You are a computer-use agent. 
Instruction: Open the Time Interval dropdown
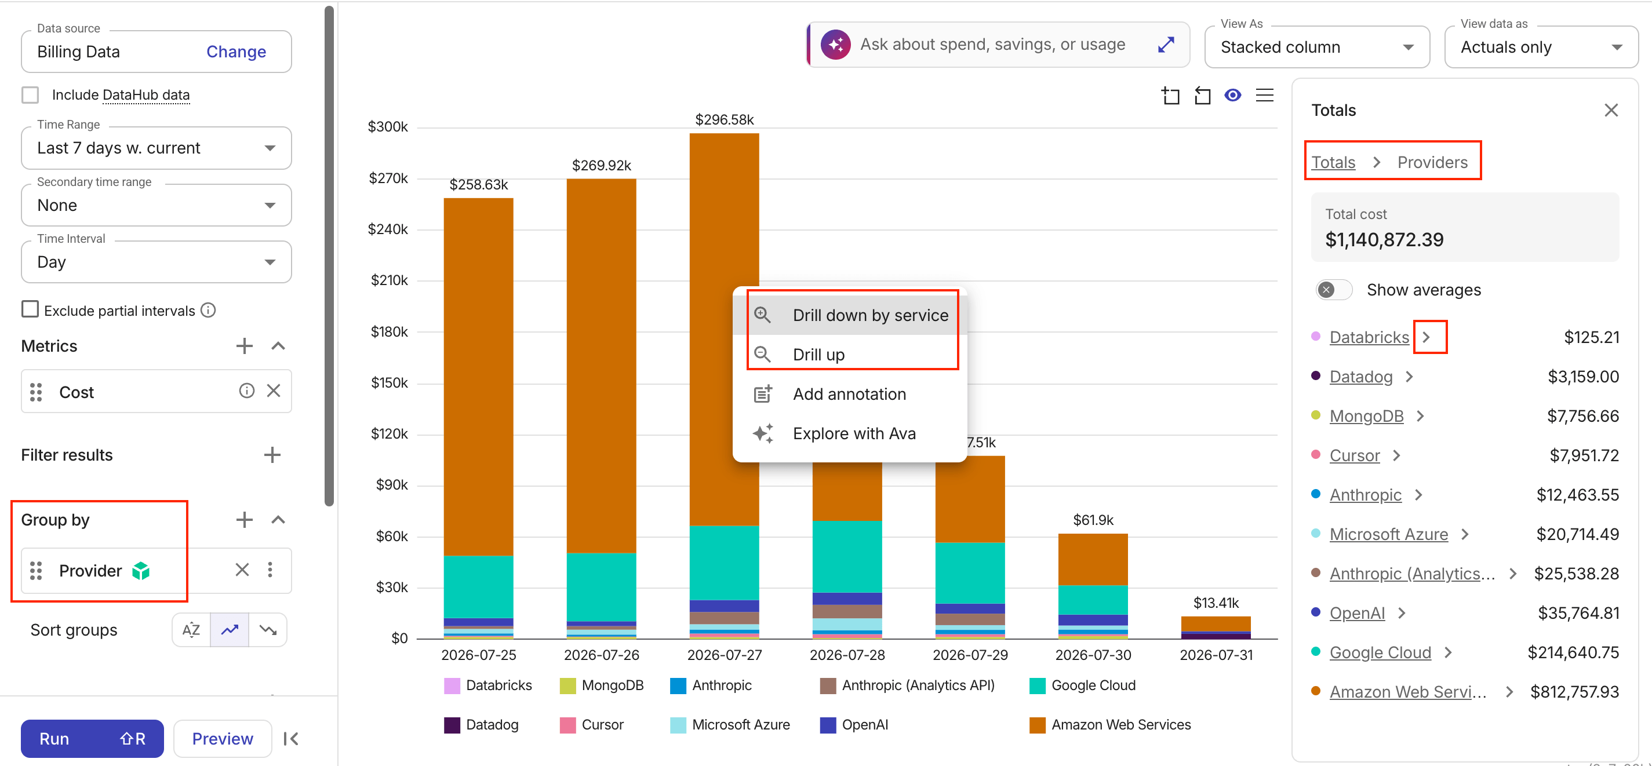point(157,262)
